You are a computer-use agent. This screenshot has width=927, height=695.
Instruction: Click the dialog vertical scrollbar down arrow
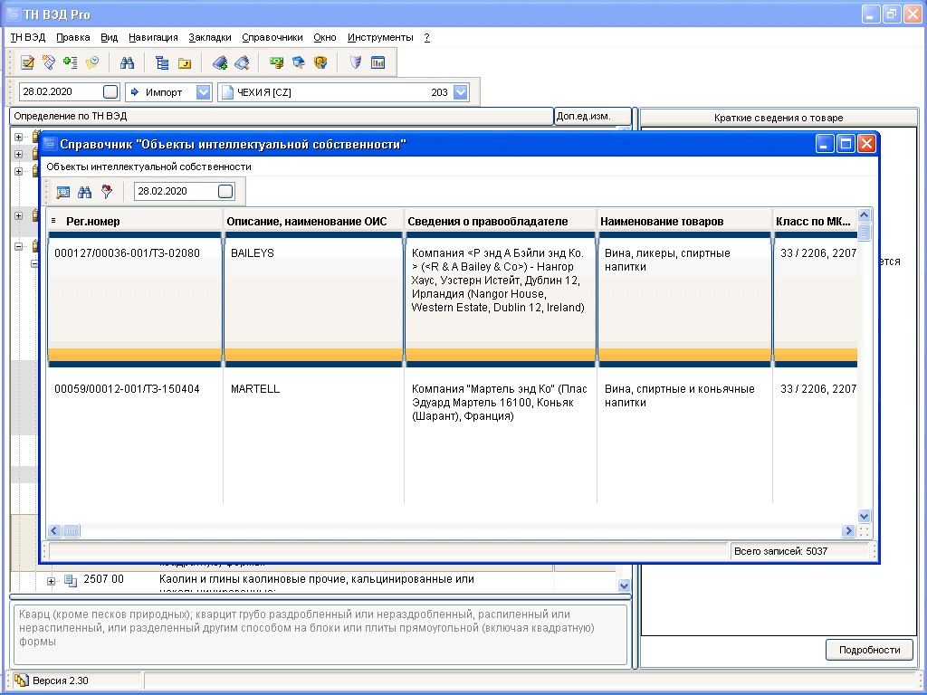[x=865, y=516]
